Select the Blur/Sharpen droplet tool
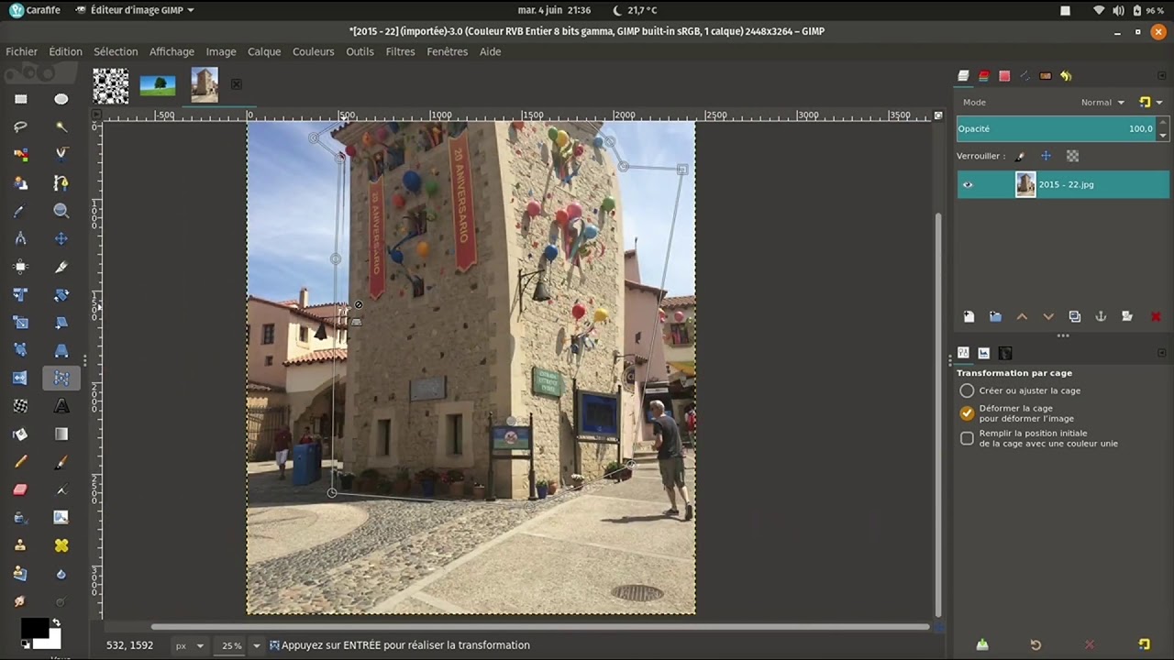 click(x=61, y=574)
